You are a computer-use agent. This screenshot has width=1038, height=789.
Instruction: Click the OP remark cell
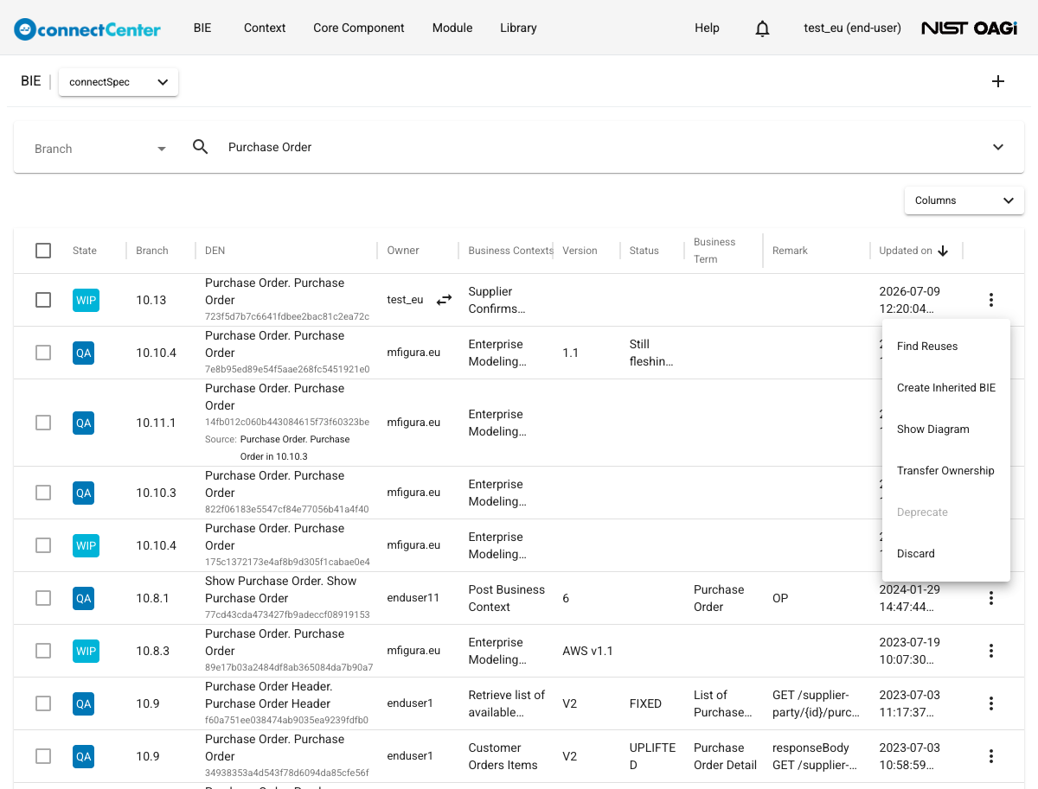click(780, 598)
